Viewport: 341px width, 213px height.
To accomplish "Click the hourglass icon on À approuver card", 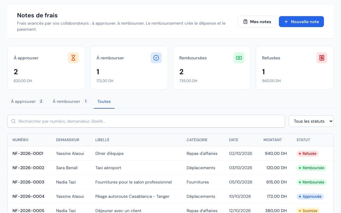I will click(73, 58).
